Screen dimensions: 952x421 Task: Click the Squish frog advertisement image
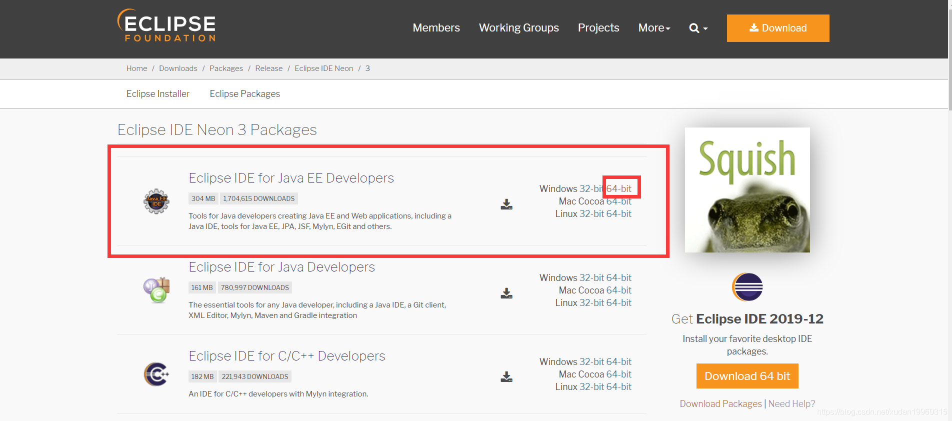click(x=747, y=190)
